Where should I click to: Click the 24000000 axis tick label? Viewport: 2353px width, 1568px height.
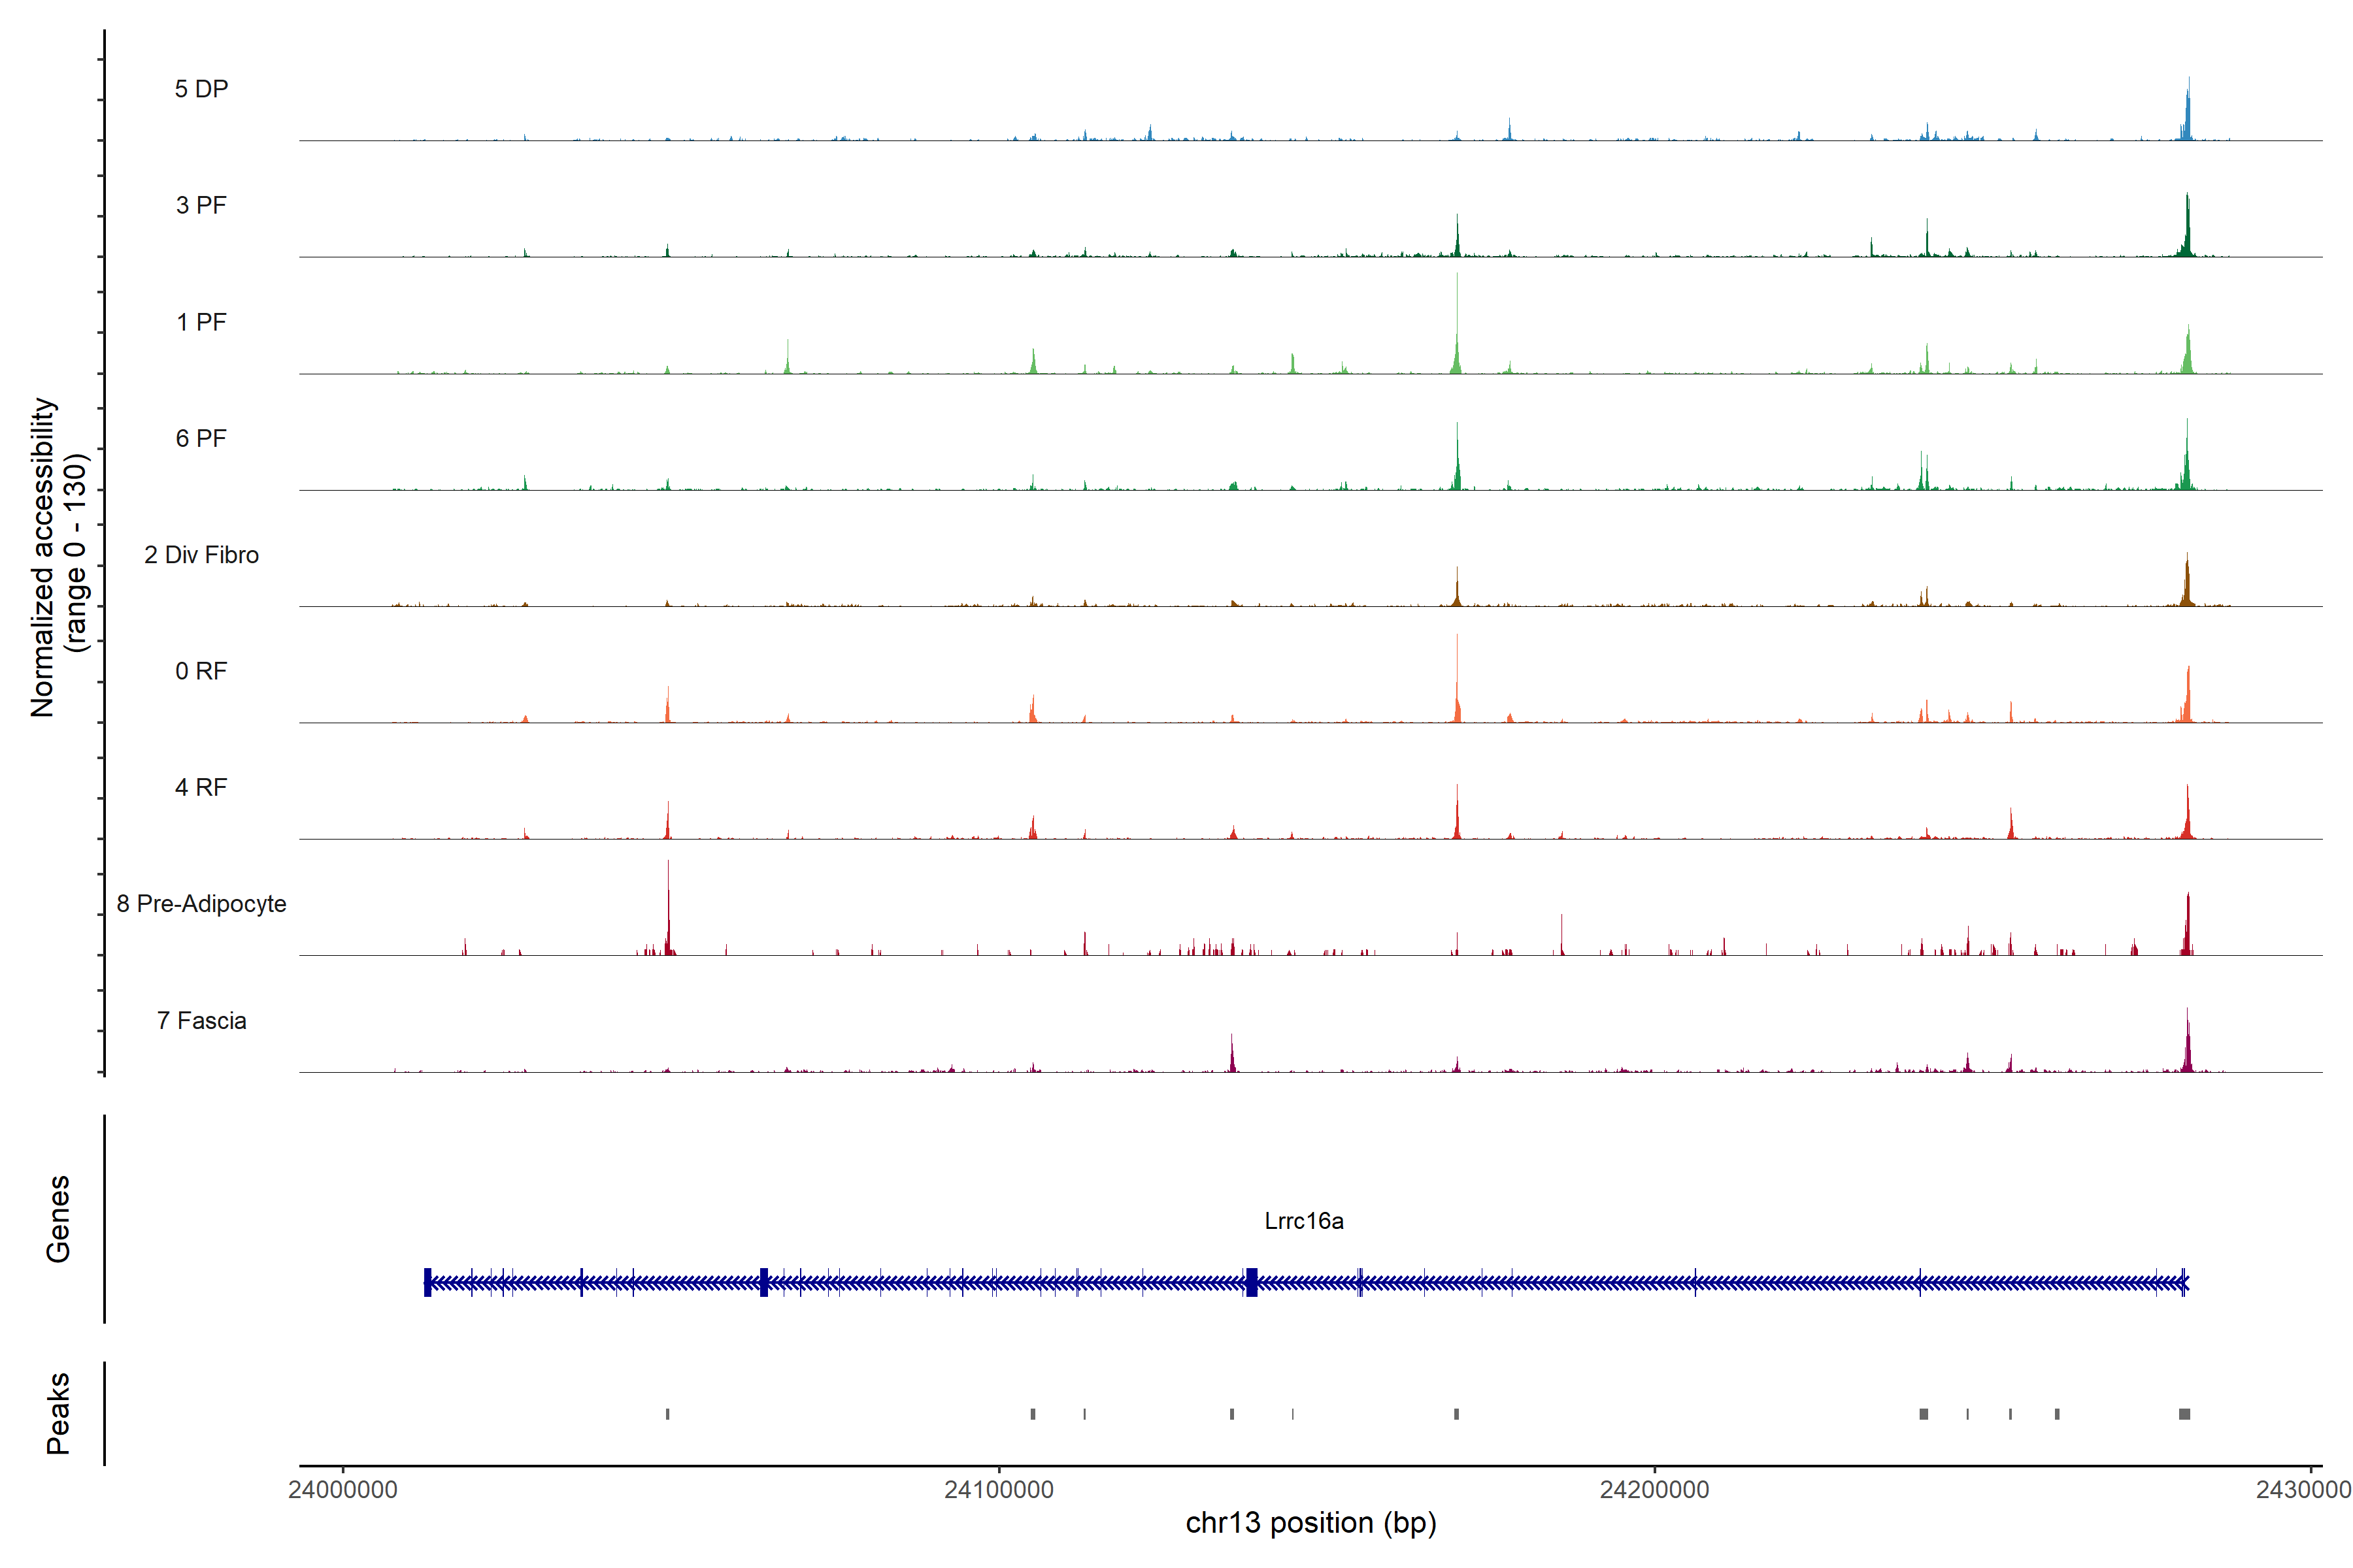pos(342,1490)
